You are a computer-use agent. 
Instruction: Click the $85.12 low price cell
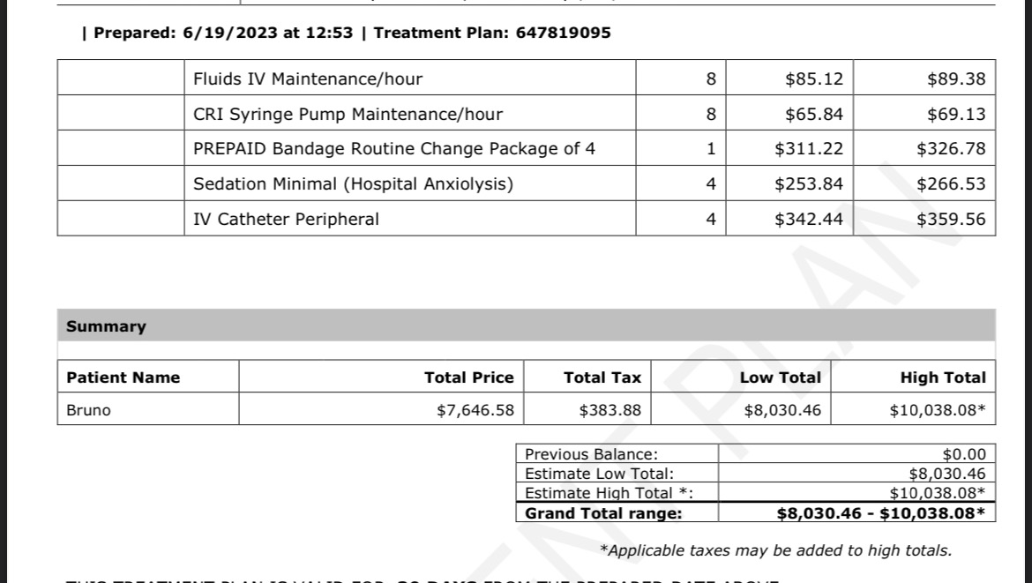click(x=813, y=79)
